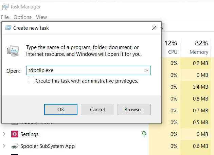Click the 12% CPU usage total
Image resolution: width=214 pixels, height=155 pixels.
171,43
